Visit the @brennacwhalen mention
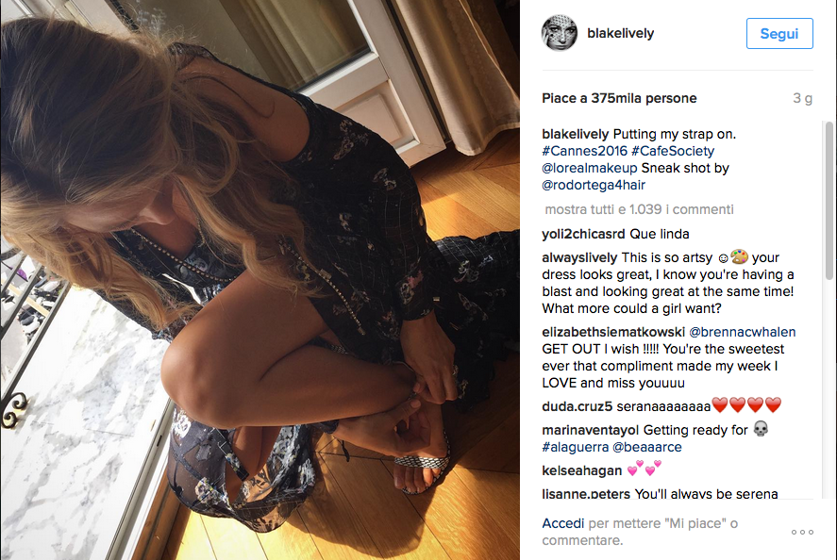The height and width of the screenshot is (560, 837). [x=742, y=332]
